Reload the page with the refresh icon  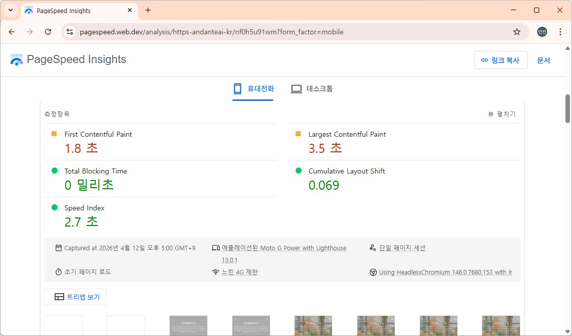(48, 31)
